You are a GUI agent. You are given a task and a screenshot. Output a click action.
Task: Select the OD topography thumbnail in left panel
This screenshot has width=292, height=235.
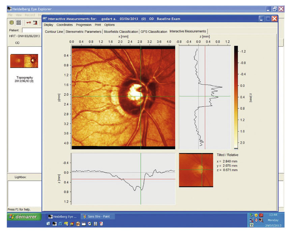click(x=24, y=61)
